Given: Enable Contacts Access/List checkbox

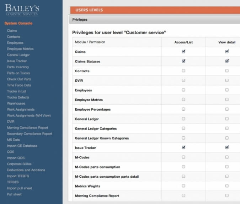Looking at the screenshot, I should [x=183, y=70].
